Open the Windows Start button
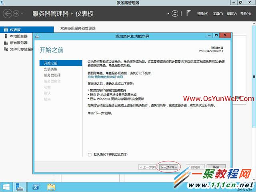Image resolution: width=256 pixels, height=192 pixels. (6, 187)
